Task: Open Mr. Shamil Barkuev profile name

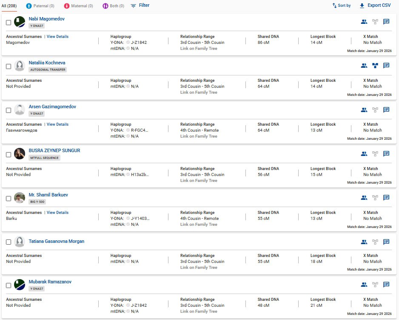Action: click(48, 195)
